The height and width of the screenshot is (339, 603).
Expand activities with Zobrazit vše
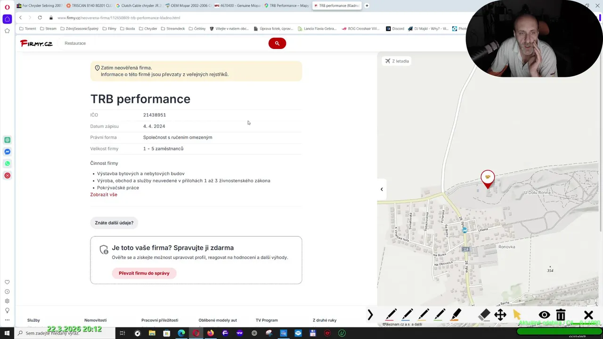pyautogui.click(x=104, y=194)
